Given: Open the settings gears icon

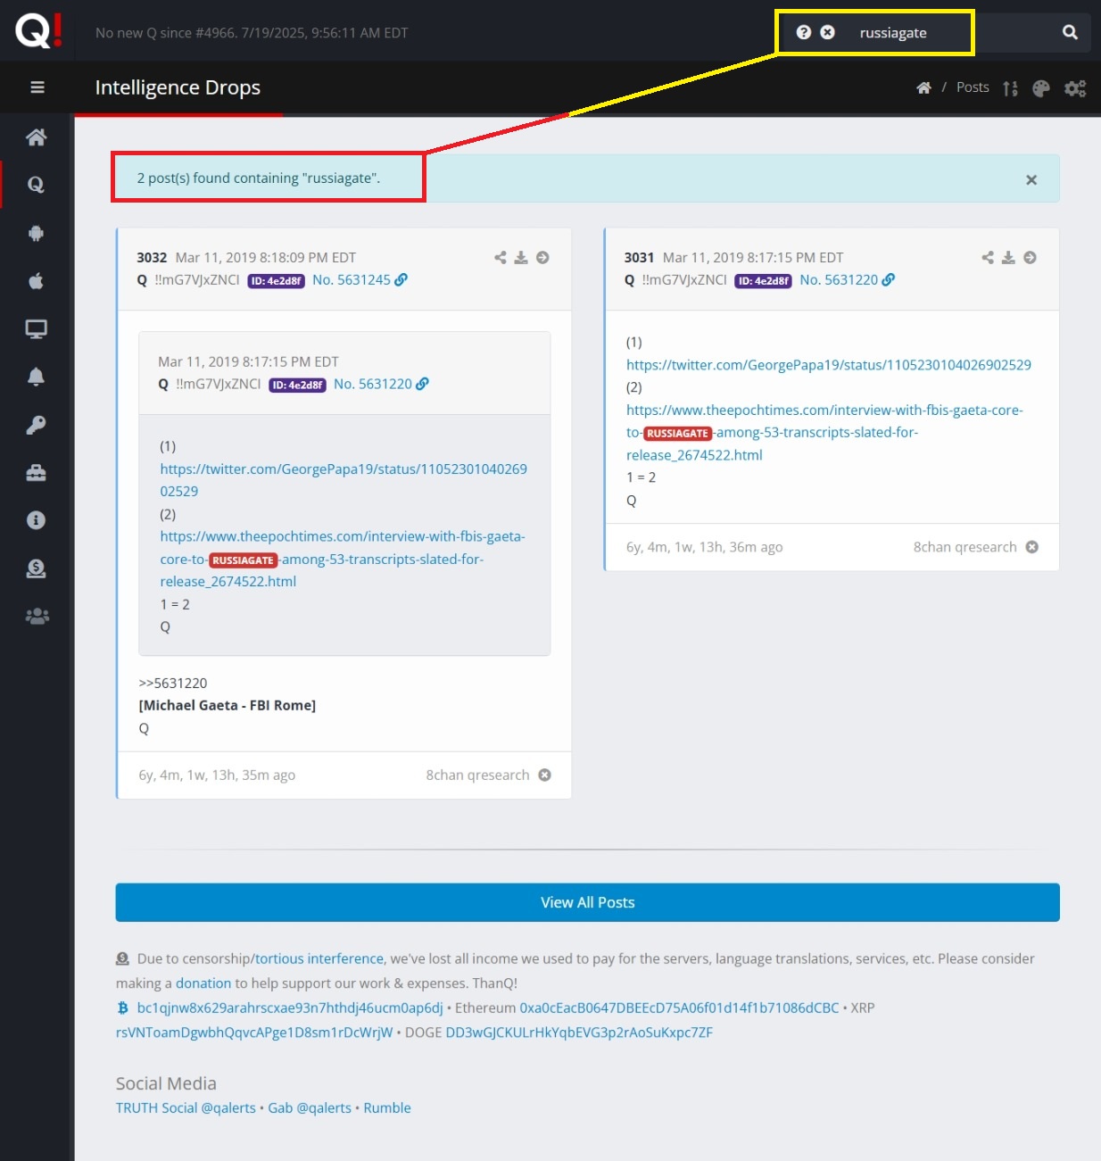Looking at the screenshot, I should tap(1075, 88).
